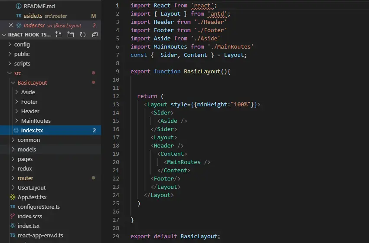Image resolution: width=369 pixels, height=243 pixels.
Task: Expand the Header folder
Action: (16, 111)
